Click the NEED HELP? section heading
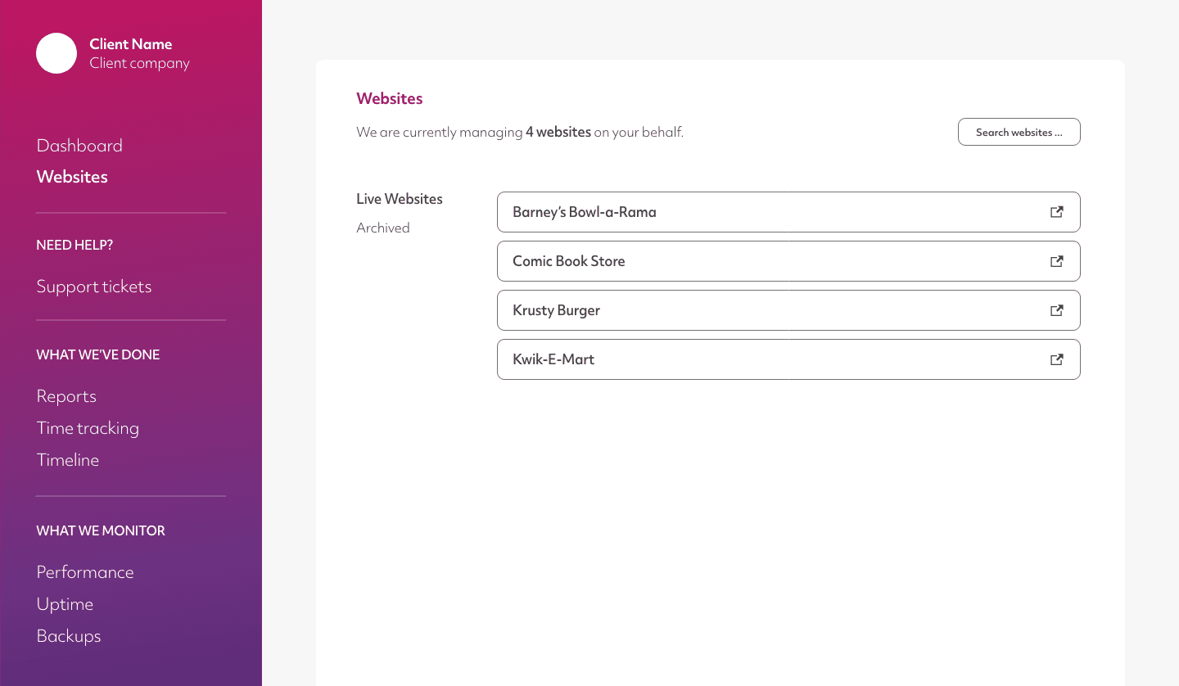 (x=75, y=245)
